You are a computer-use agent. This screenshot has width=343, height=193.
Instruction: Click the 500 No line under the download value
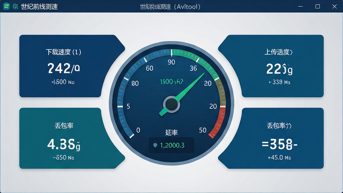pos(63,82)
